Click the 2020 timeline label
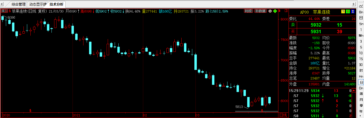This screenshot has width=364, height=118. coord(6,115)
